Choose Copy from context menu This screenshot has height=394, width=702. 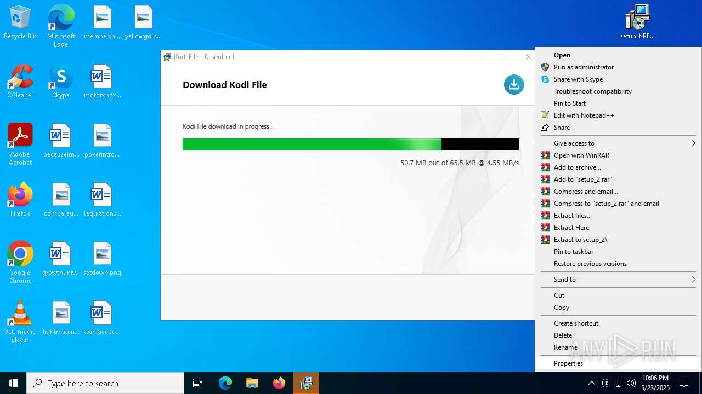[x=618, y=308]
